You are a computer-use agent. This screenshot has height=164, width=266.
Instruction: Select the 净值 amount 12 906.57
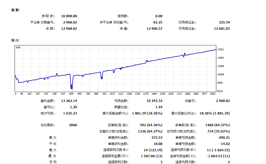click(154, 29)
